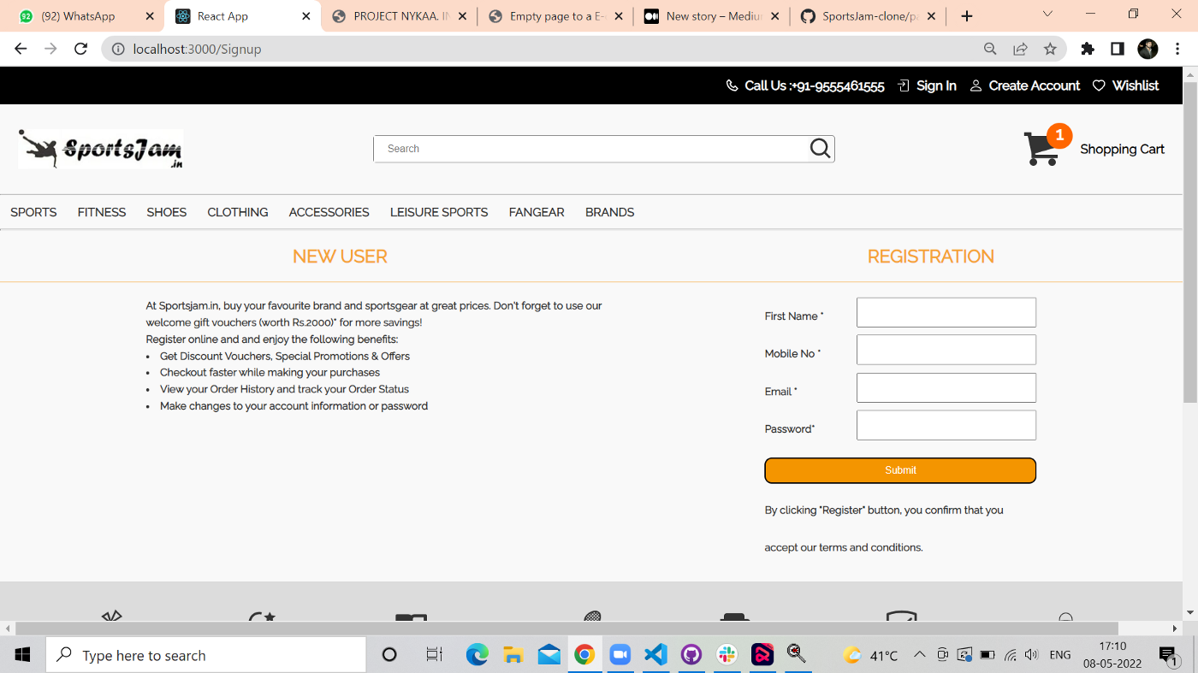Open the LEISURE SPORTS menu category
This screenshot has width=1198, height=673.
pyautogui.click(x=439, y=212)
